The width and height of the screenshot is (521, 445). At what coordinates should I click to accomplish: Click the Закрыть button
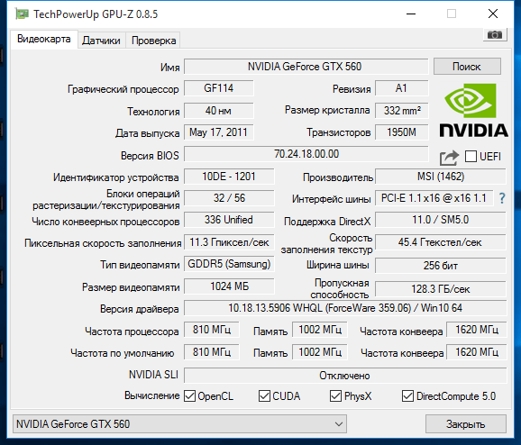click(x=465, y=424)
